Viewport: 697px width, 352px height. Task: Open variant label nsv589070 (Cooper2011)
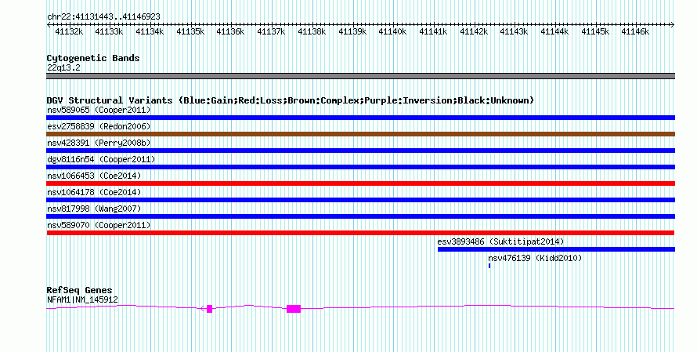[x=99, y=225]
